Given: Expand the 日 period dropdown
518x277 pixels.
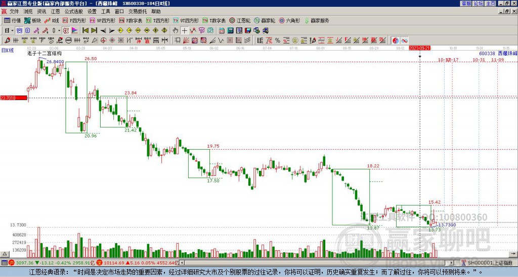Looking at the screenshot, I should pos(12,31).
